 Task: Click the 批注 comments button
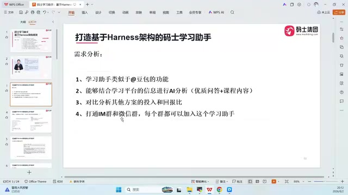[237, 181]
